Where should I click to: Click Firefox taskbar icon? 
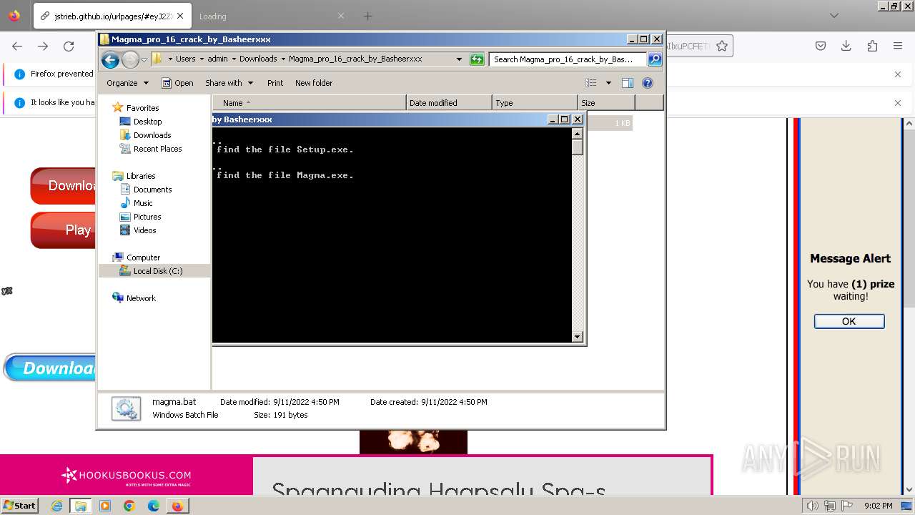[177, 506]
